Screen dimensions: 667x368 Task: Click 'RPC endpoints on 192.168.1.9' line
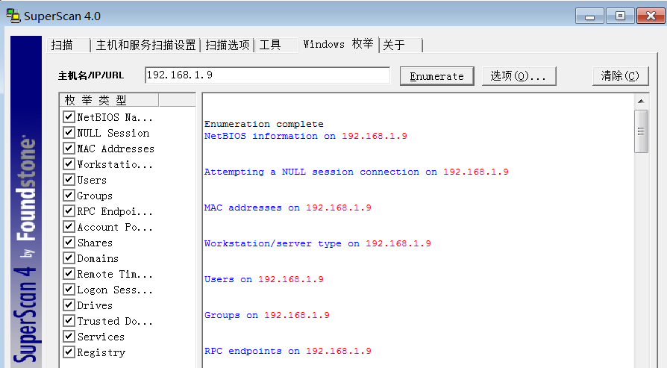click(x=287, y=351)
